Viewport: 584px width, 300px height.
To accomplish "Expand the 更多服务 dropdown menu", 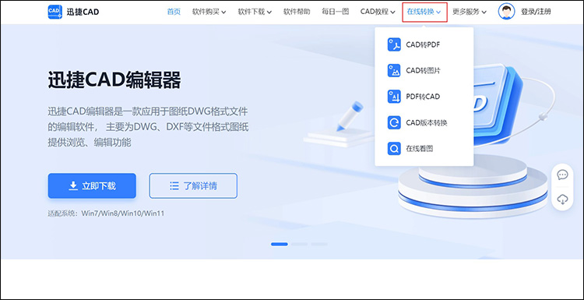I will pos(470,12).
